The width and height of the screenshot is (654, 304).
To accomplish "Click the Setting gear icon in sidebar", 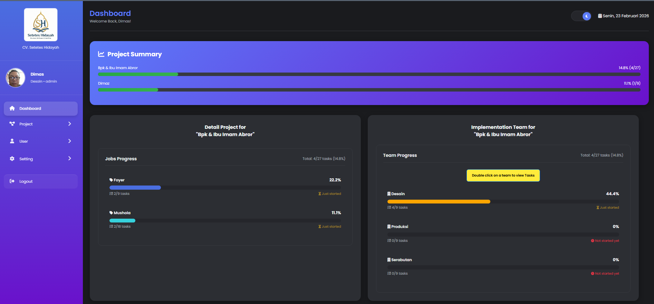I will pyautogui.click(x=12, y=159).
